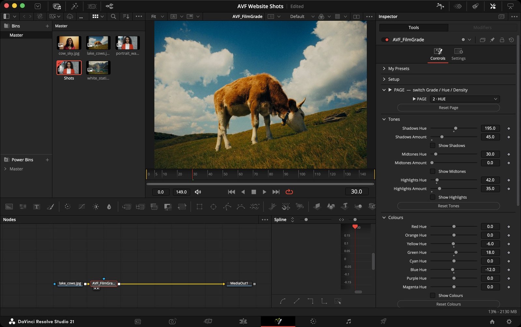Viewport: 521px width, 327px height.
Task: Click the Reset Colours button
Action: pos(448,304)
